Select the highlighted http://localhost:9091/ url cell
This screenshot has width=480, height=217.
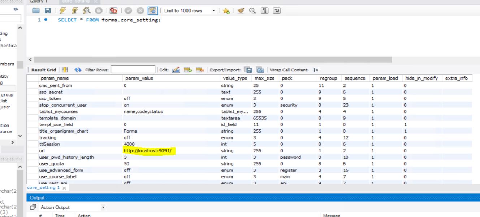[x=148, y=150]
